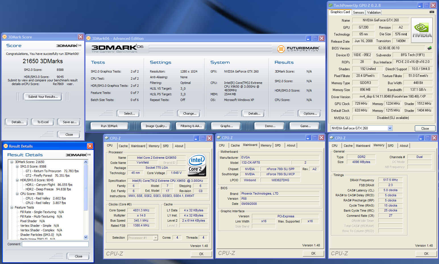Screen dimensions: 439x264
Task: Minimize the GPU-Z window
Action: (420, 5)
